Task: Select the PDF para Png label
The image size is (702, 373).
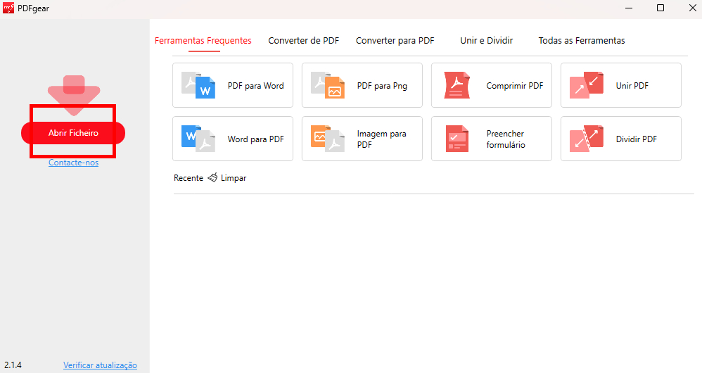Action: 382,86
